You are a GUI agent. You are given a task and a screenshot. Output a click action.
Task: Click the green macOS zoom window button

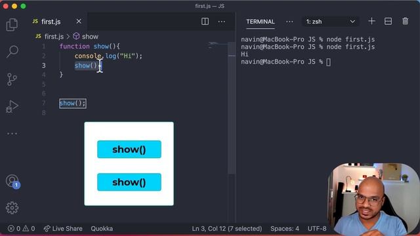[x=24, y=6]
